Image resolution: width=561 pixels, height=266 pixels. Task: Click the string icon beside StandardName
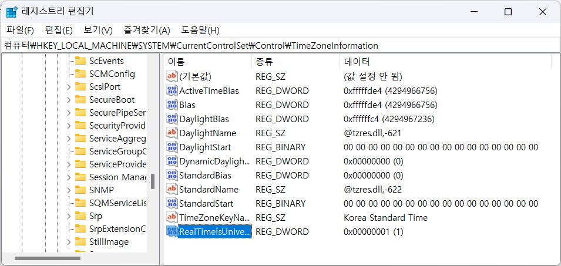[x=172, y=189]
